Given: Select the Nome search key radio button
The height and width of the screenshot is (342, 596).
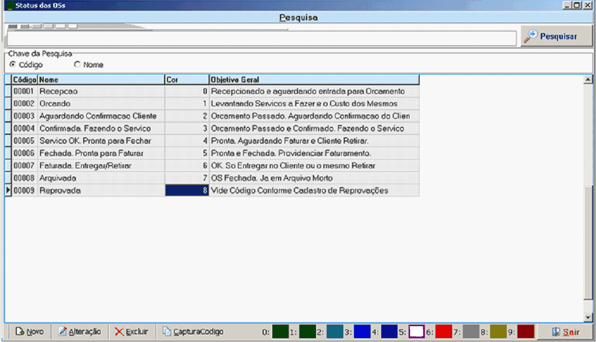Looking at the screenshot, I should [77, 65].
